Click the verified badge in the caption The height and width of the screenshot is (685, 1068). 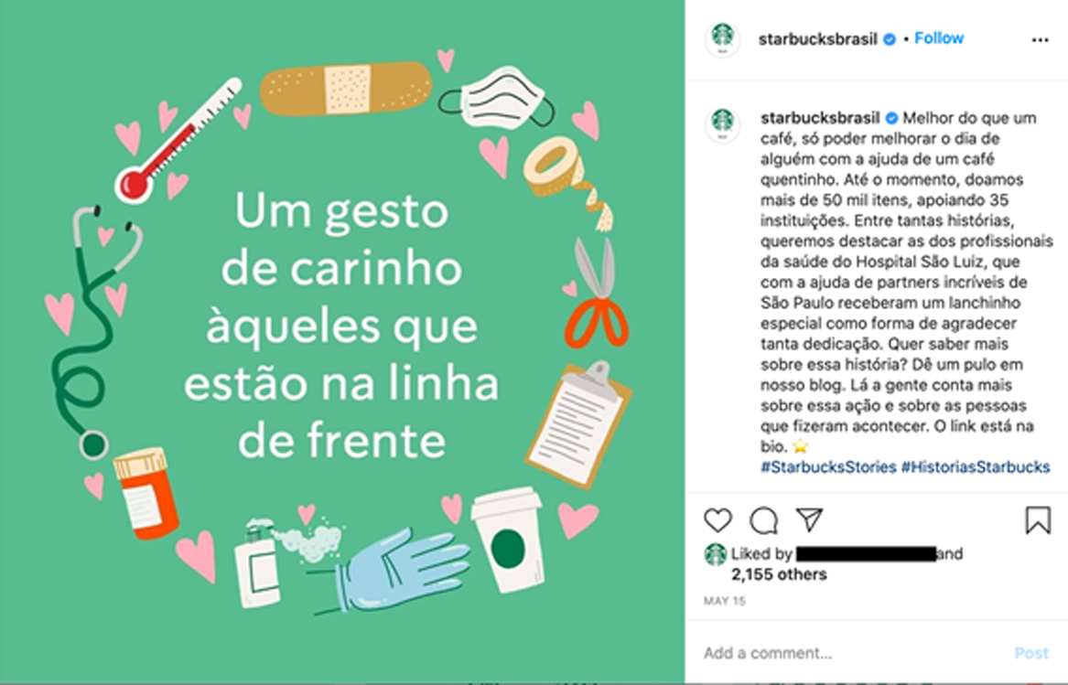(x=891, y=119)
